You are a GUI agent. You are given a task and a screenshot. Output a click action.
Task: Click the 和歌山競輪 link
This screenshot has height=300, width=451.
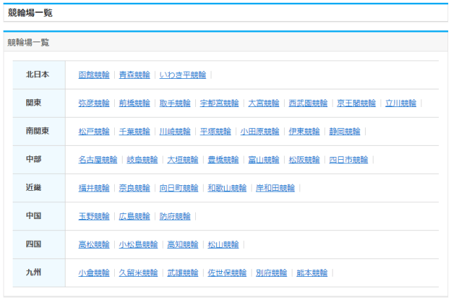tap(227, 188)
